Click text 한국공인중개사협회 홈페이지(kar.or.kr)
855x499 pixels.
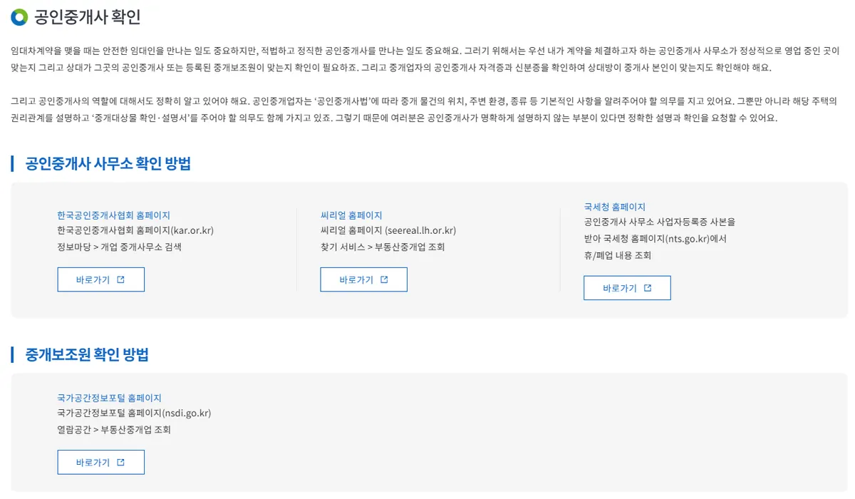click(x=135, y=230)
